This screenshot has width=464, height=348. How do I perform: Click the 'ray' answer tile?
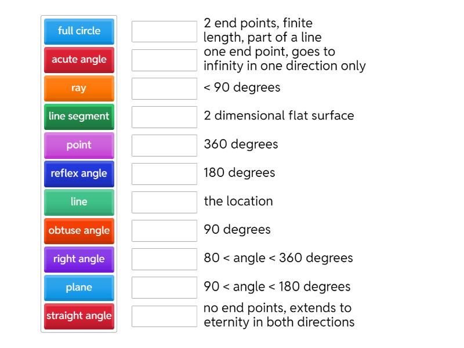coord(79,88)
